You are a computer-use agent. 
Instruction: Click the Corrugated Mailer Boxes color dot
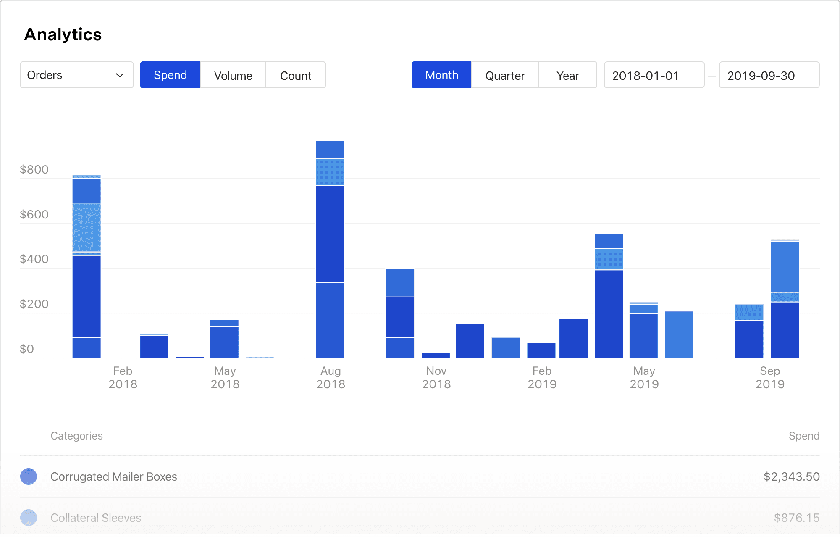[29, 476]
